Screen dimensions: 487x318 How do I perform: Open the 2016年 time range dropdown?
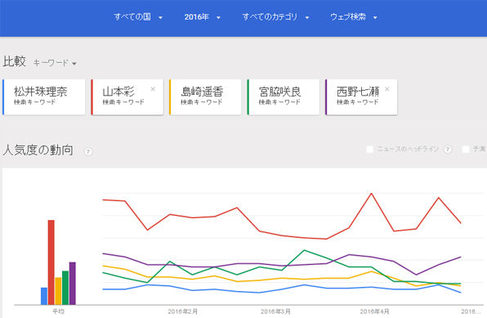pyautogui.click(x=202, y=17)
